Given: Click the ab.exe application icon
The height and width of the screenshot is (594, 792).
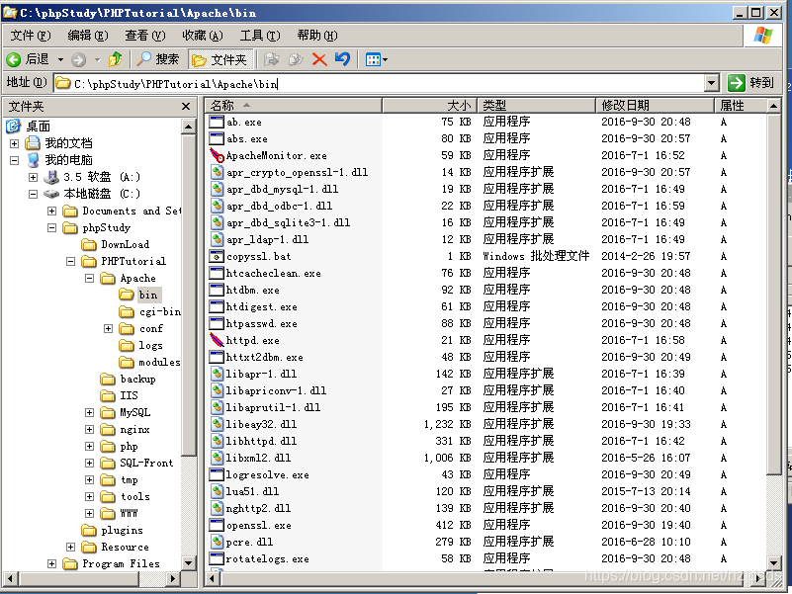Looking at the screenshot, I should click(x=217, y=122).
